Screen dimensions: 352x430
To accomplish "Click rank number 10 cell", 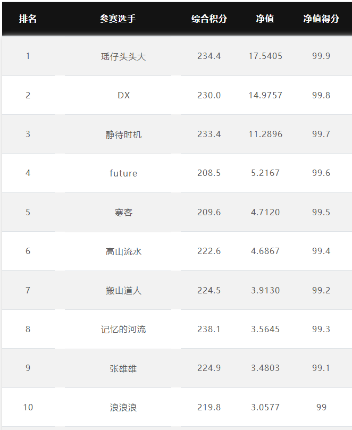I will (28, 407).
